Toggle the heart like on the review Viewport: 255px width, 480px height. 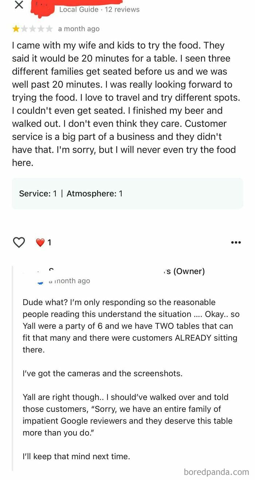click(x=19, y=242)
